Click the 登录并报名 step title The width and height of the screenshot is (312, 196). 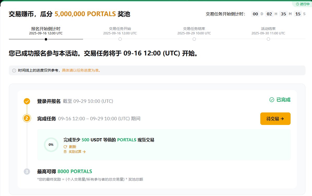tap(49, 101)
